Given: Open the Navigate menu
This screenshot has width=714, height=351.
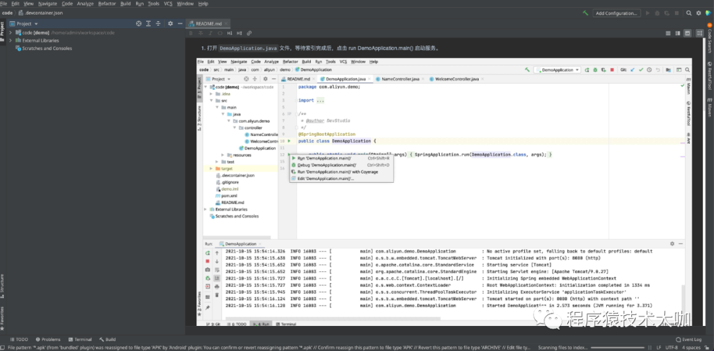Looking at the screenshot, I should tap(48, 4).
